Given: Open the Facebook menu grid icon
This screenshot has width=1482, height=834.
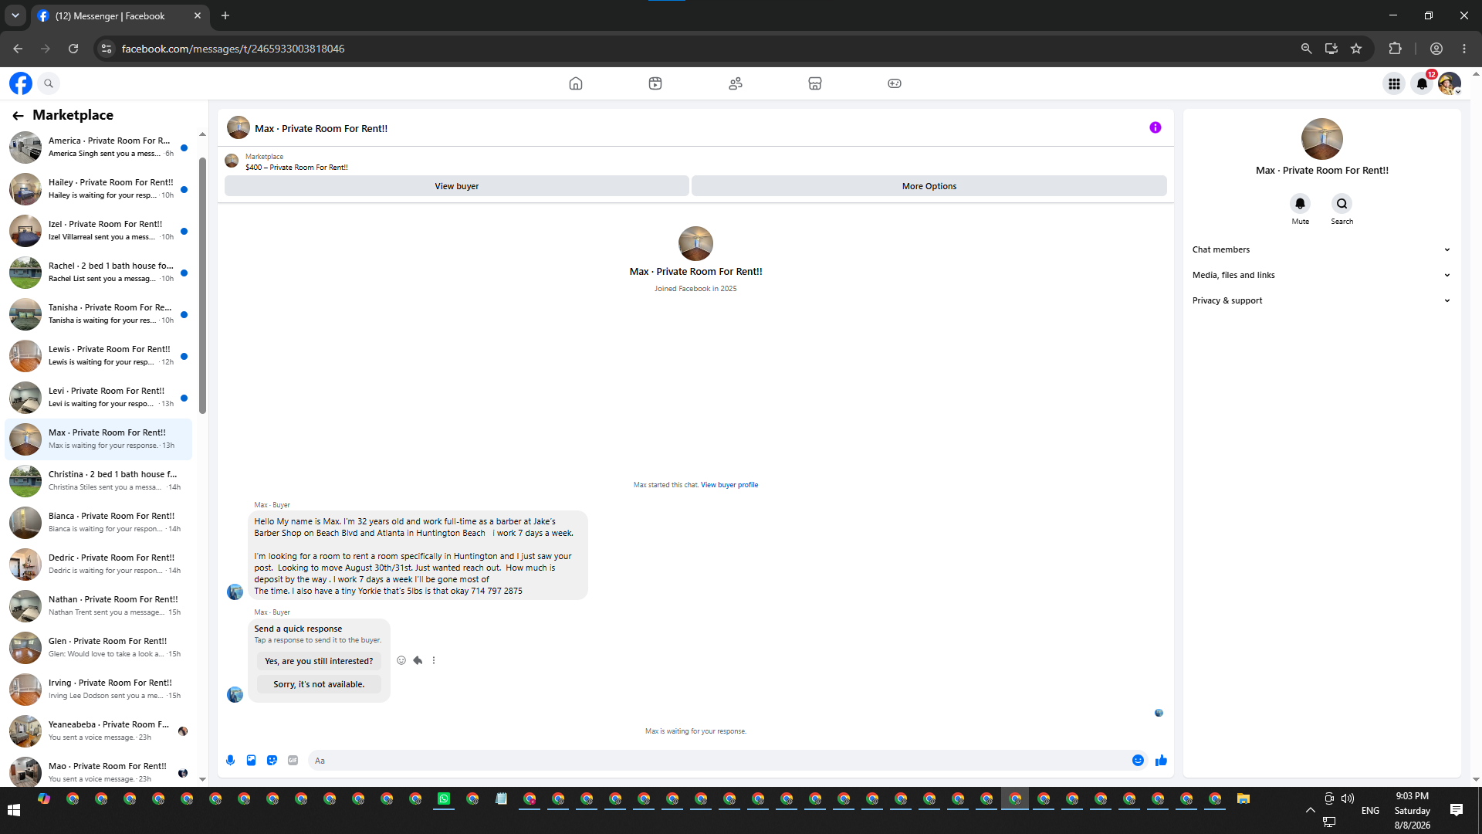Looking at the screenshot, I should tap(1394, 83).
